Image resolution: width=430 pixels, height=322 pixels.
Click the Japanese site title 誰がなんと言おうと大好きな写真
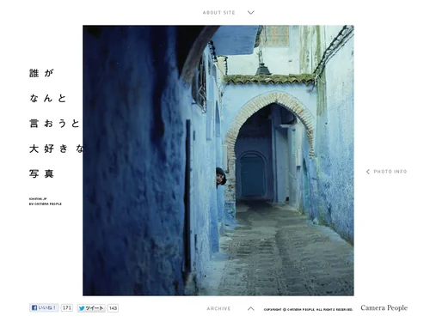click(56, 124)
